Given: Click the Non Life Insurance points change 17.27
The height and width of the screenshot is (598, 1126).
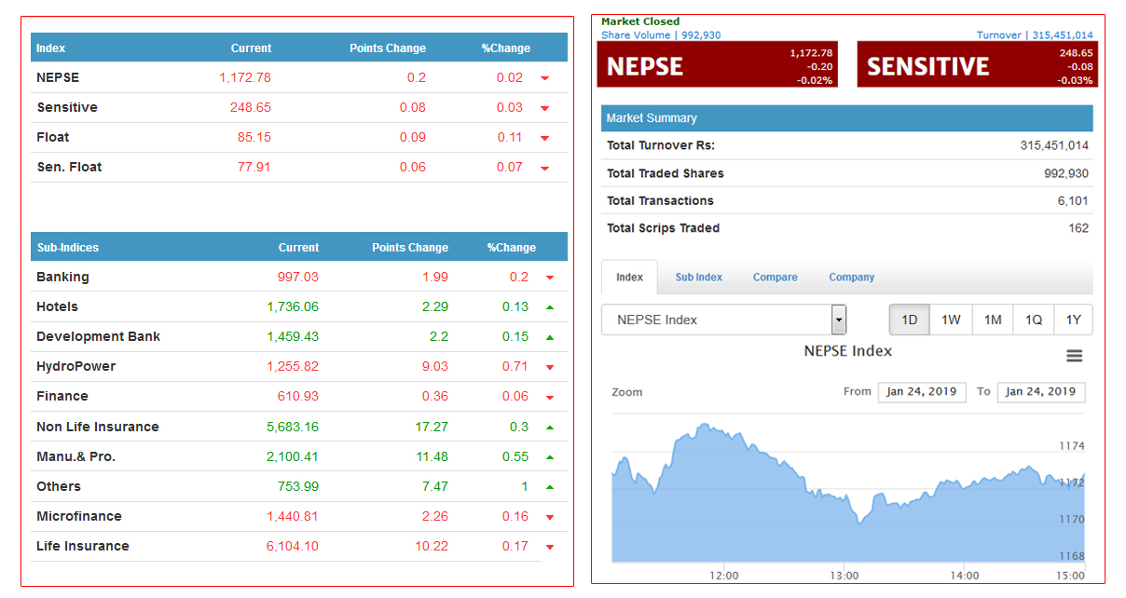Looking at the screenshot, I should point(432,427).
